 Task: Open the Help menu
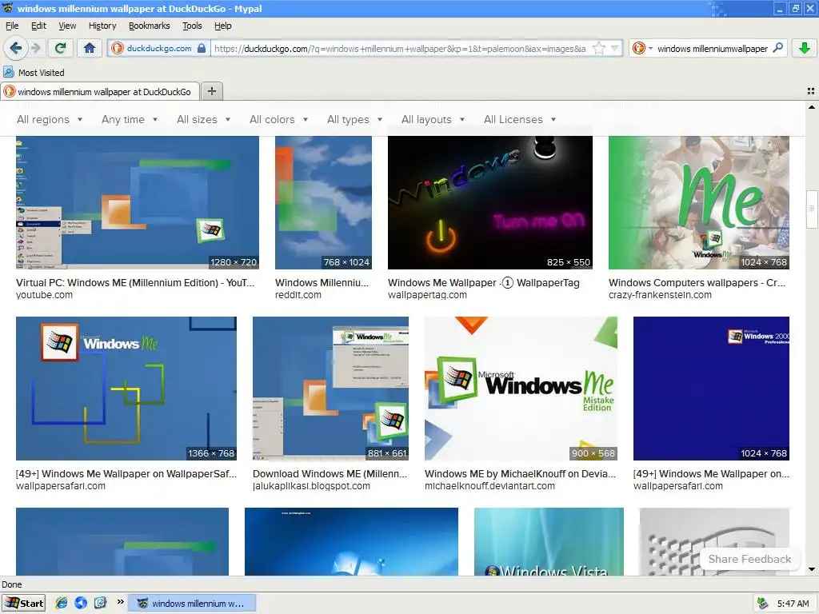click(x=223, y=26)
